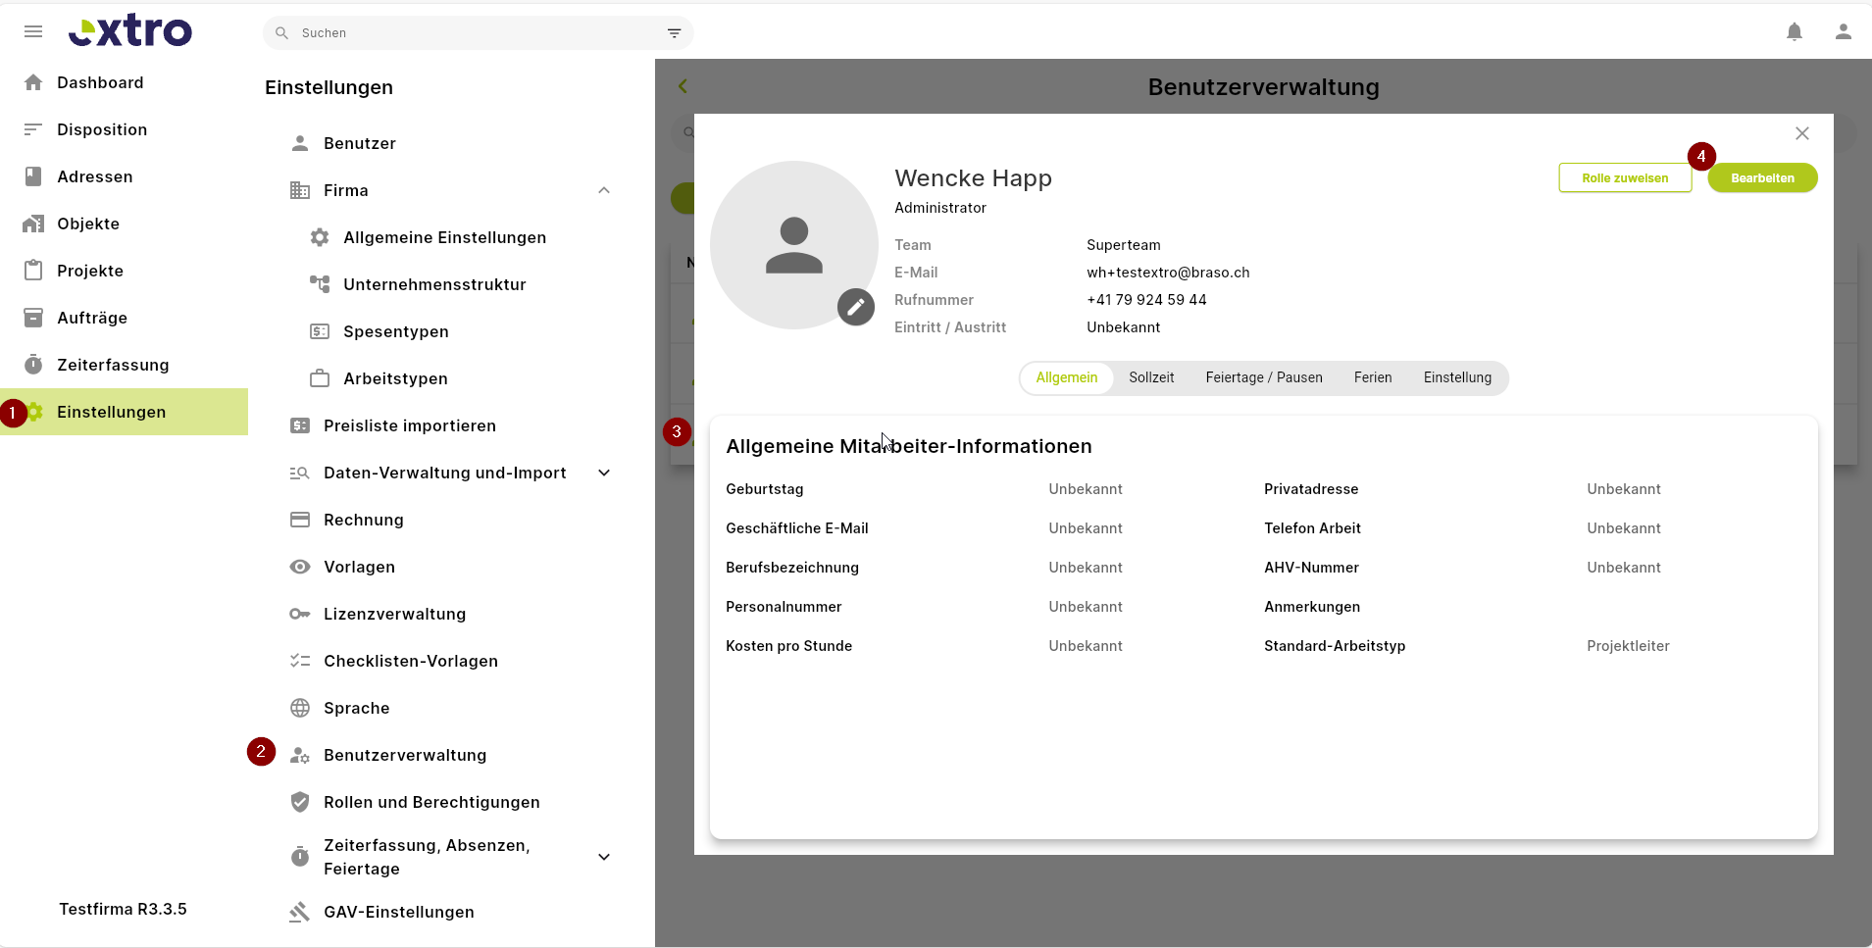
Task: Go back with the green arrow
Action: 683,86
